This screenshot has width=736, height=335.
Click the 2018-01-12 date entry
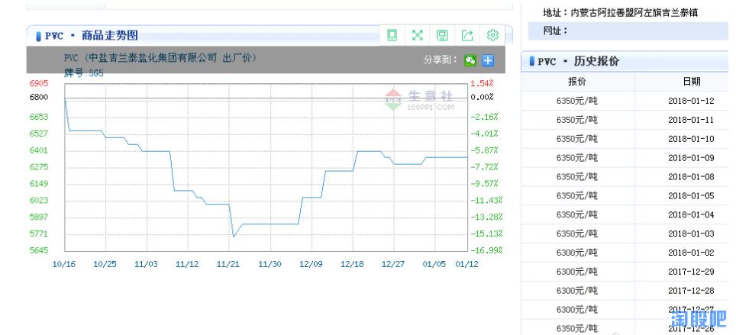click(x=691, y=101)
